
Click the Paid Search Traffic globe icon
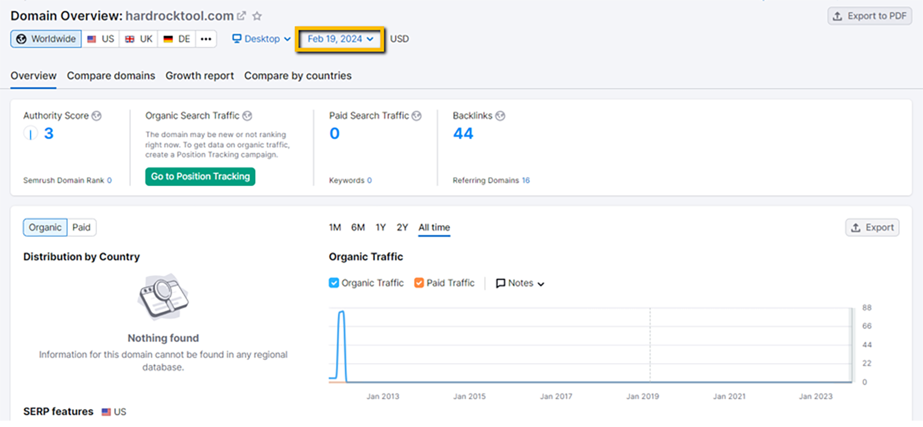[417, 116]
